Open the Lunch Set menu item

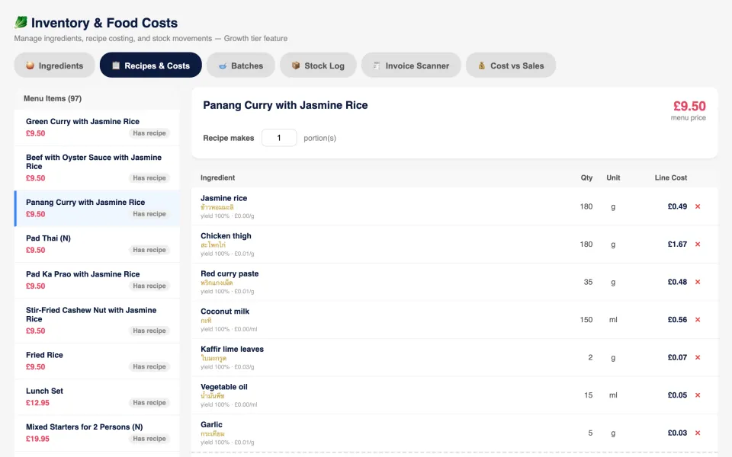(97, 397)
